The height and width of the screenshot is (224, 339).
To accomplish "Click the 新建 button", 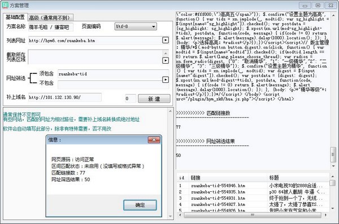I will (154, 99).
